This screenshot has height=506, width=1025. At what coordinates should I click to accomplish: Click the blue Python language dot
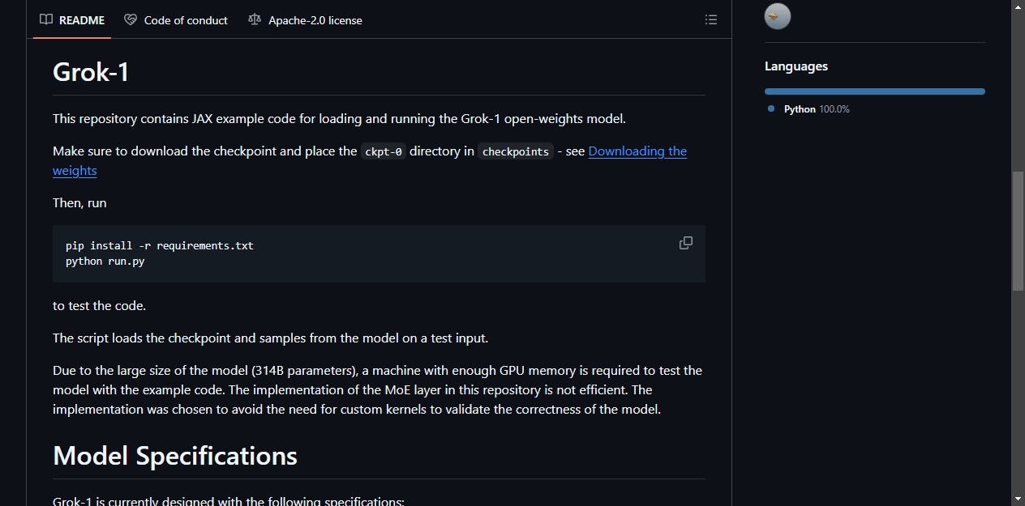click(771, 108)
